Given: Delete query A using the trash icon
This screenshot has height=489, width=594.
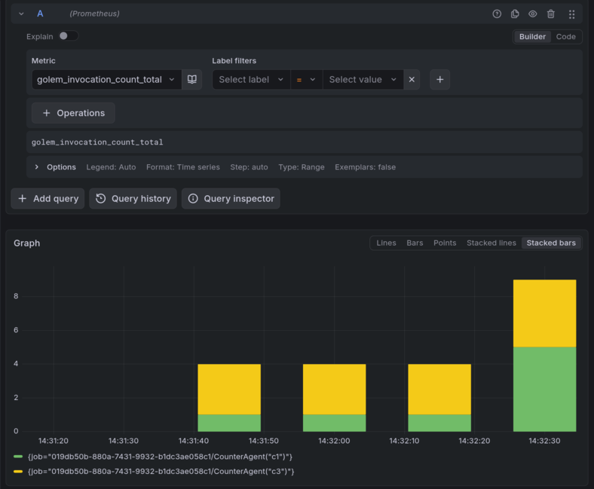Looking at the screenshot, I should tap(551, 14).
